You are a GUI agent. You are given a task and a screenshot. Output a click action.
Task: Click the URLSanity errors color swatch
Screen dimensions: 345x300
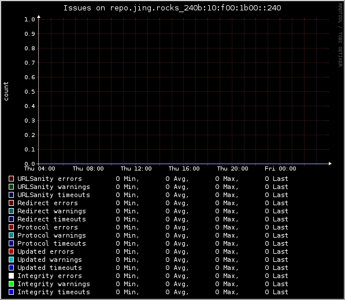11,179
